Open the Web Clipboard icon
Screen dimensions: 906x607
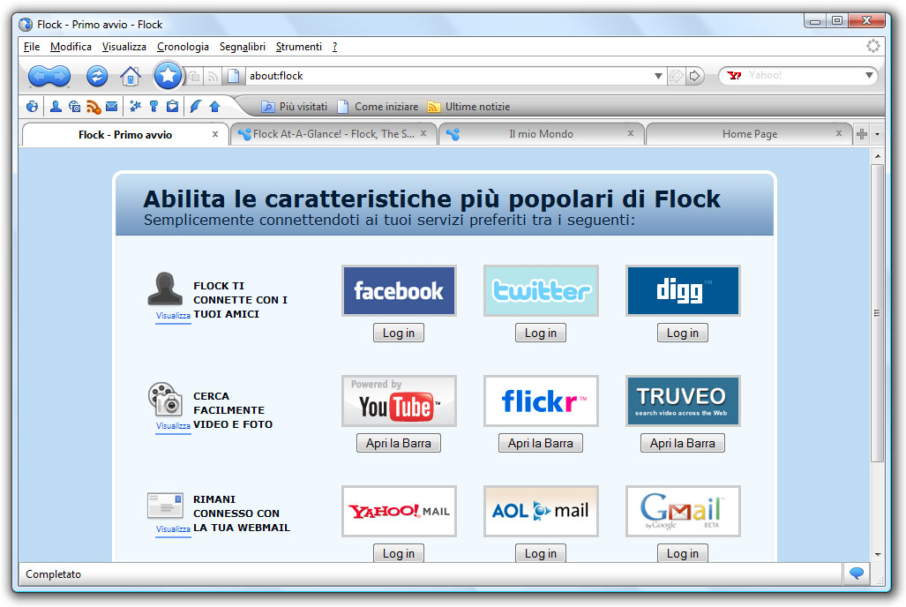click(172, 107)
